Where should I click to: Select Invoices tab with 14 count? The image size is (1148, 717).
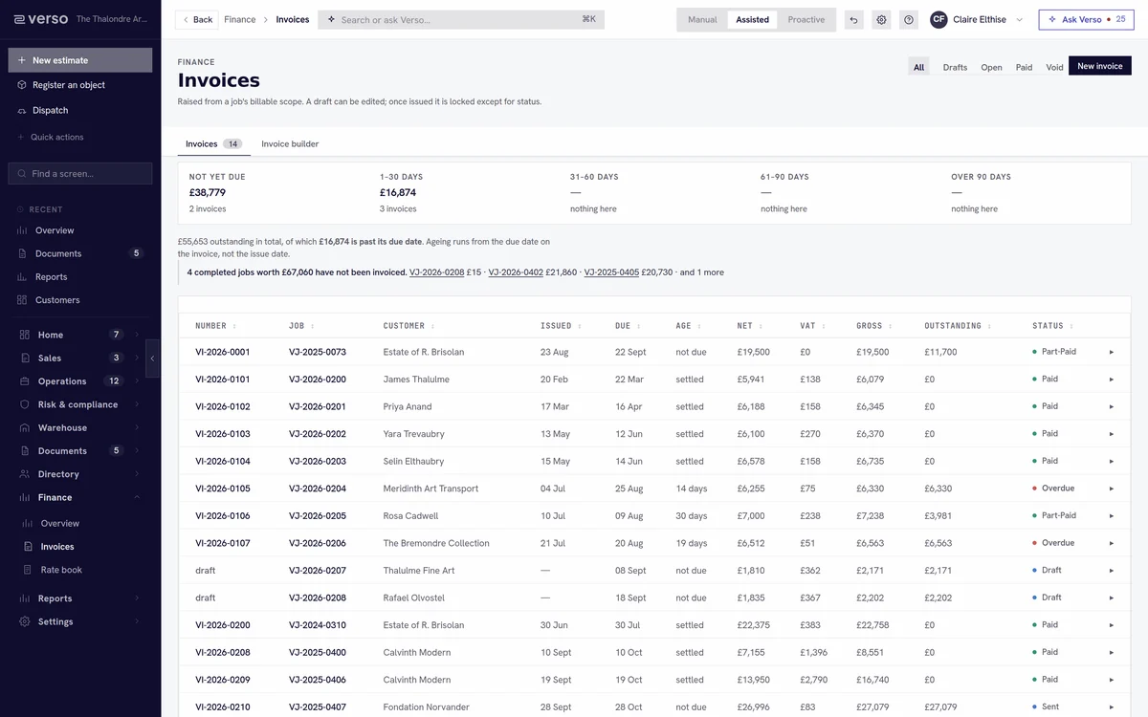213,143
